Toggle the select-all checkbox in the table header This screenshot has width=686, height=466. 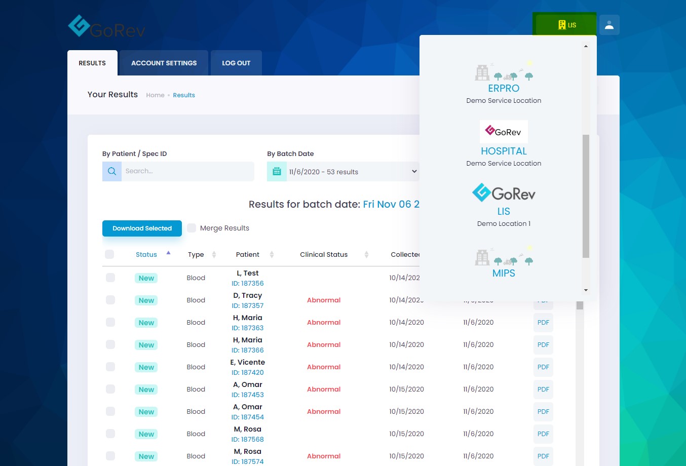point(109,254)
